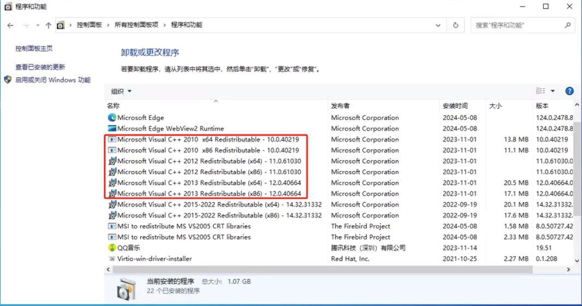
Task: Select 1.58 MB VS2005 CRT libraries icon
Action: coord(112,226)
